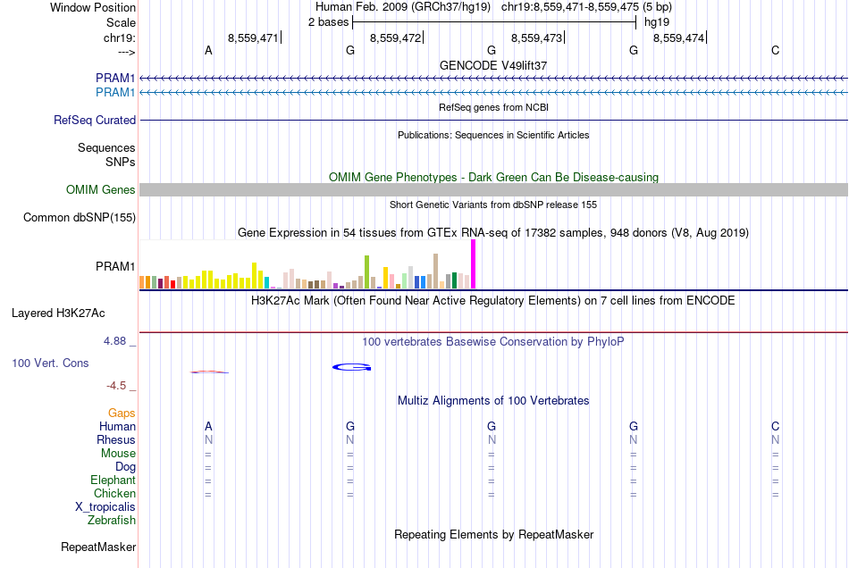Screen dimensions: 849x568
Task: Click the bright red GTEx expression bar
Action: (x=172, y=285)
